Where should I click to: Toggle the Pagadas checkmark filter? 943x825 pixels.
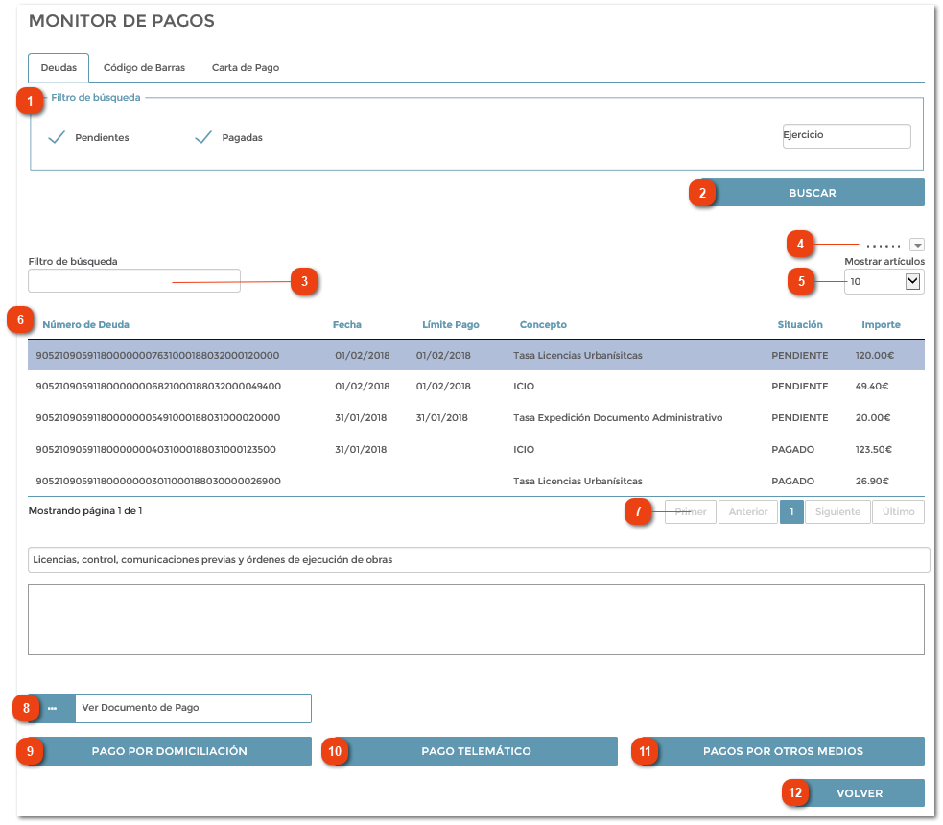point(203,137)
